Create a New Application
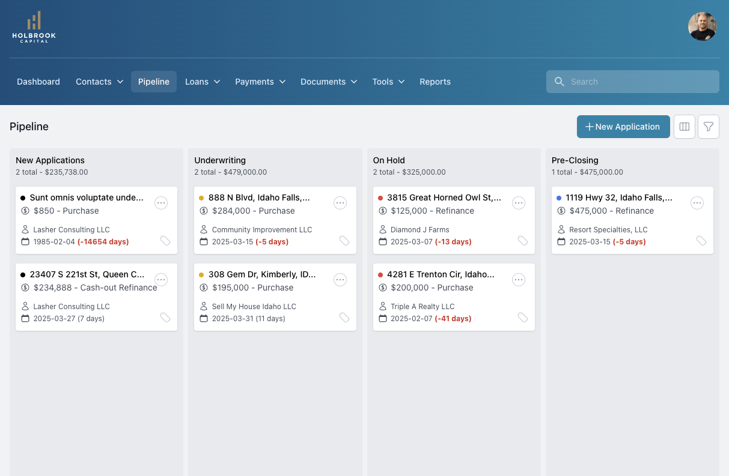The image size is (729, 476). (x=623, y=127)
